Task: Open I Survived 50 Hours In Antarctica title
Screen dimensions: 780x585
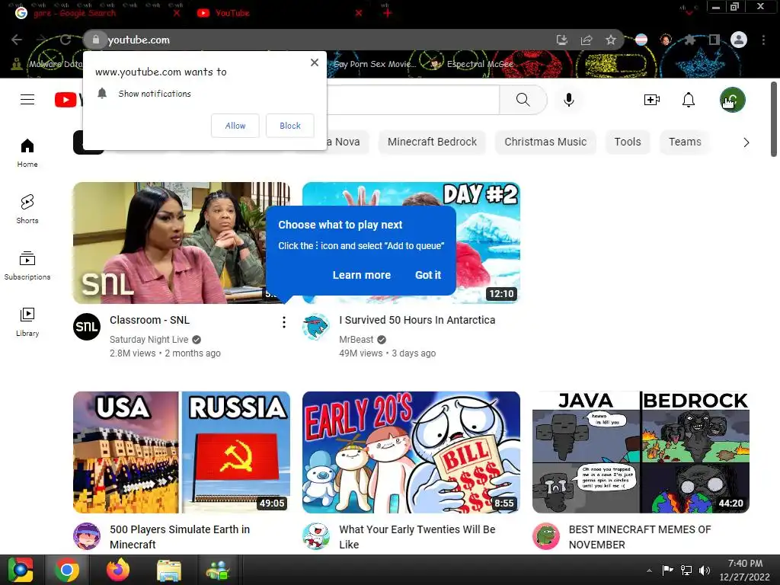Action: [417, 321]
